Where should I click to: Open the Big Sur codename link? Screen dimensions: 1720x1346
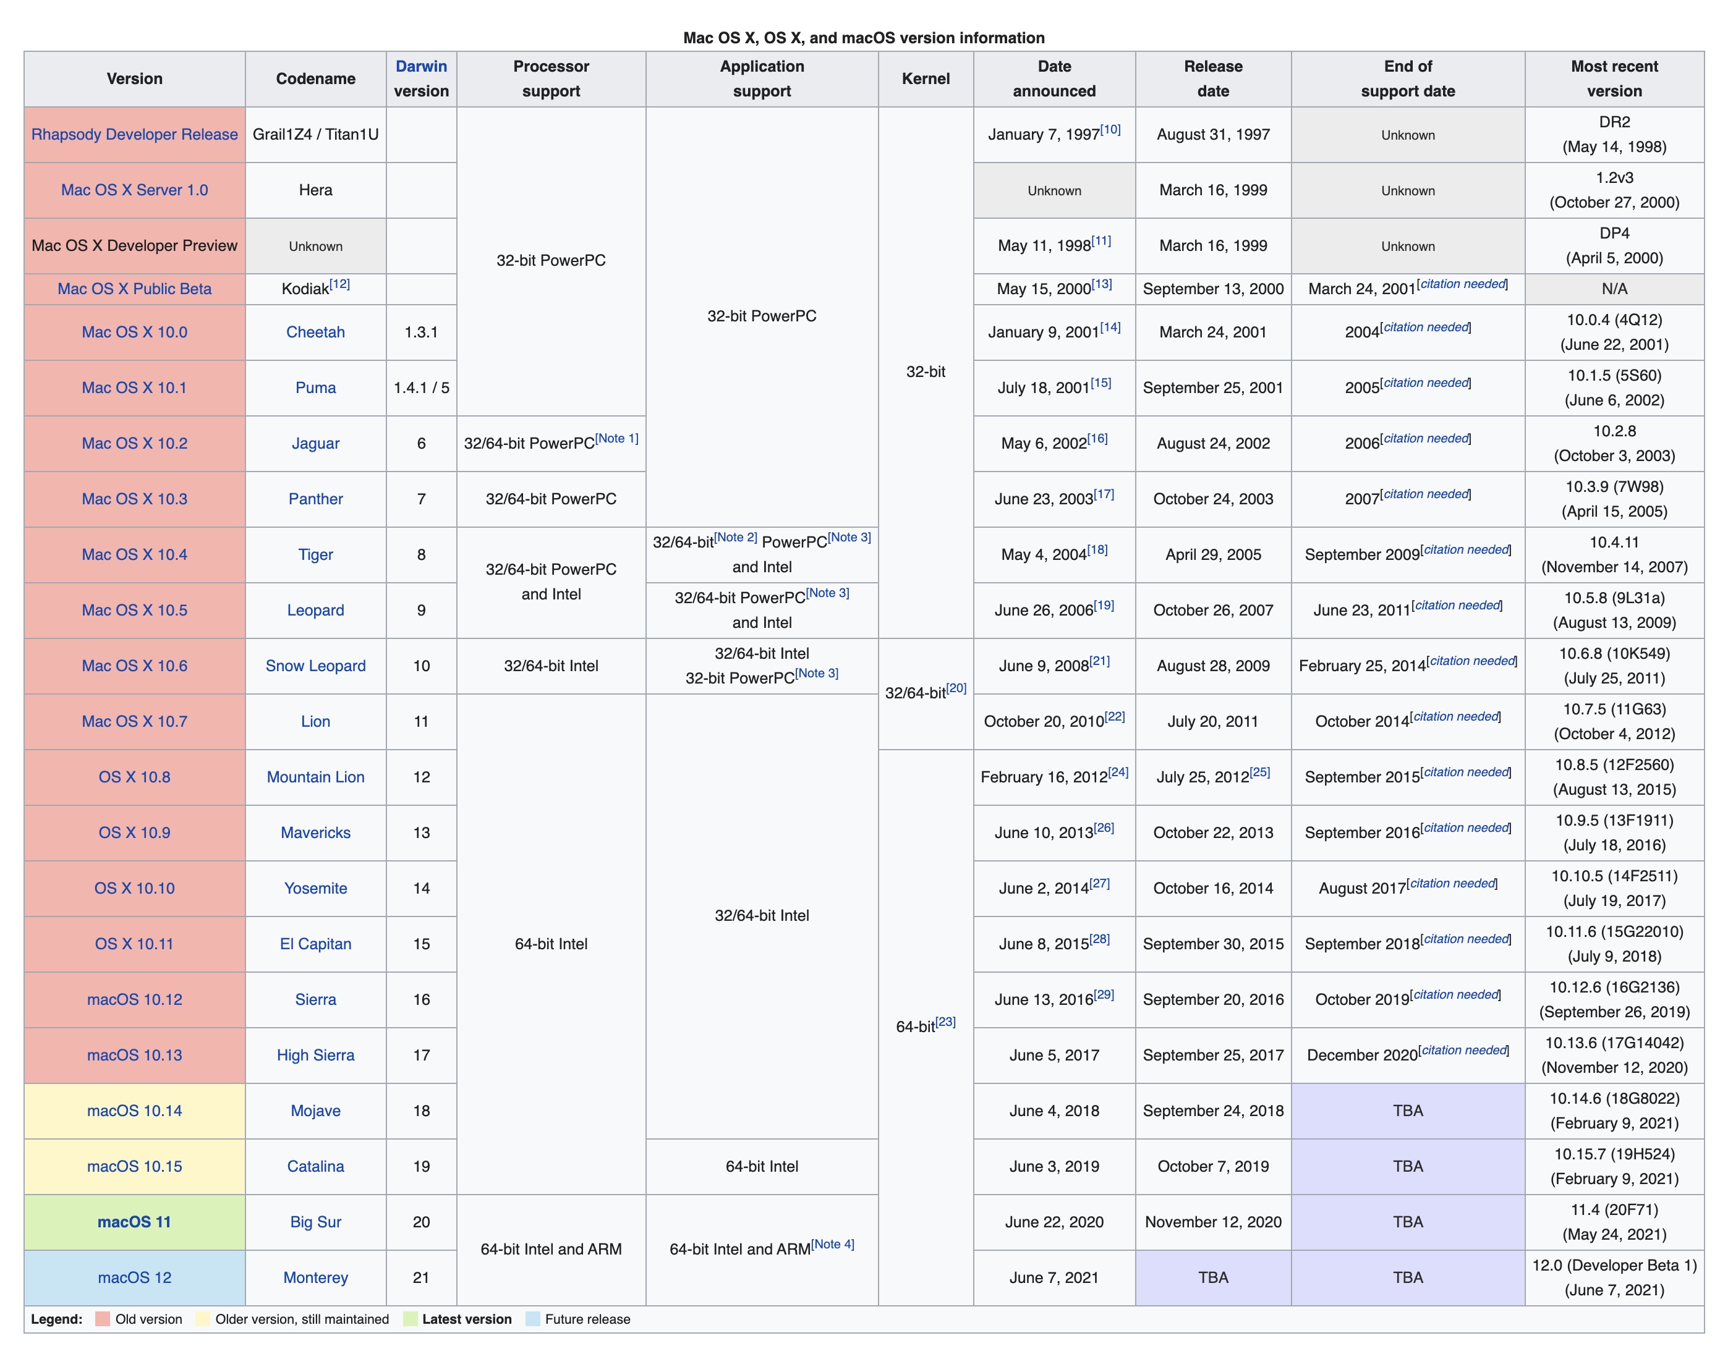pos(315,1222)
